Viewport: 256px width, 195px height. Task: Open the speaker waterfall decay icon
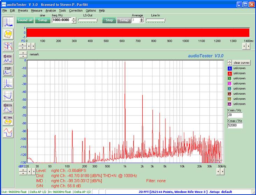pyautogui.click(x=8, y=120)
